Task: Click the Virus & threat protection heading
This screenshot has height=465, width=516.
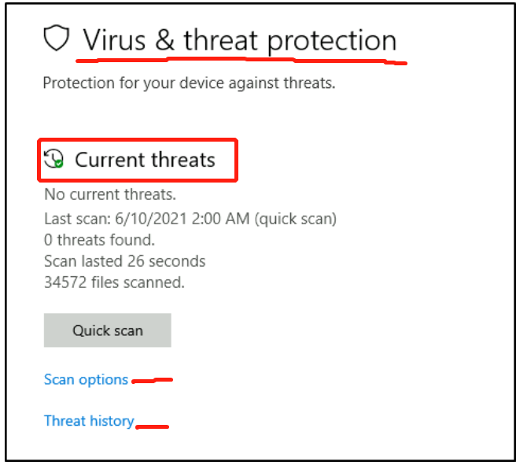Action: coord(240,39)
